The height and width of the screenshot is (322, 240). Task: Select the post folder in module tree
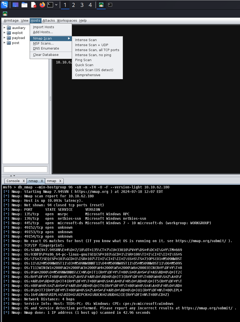click(13, 43)
